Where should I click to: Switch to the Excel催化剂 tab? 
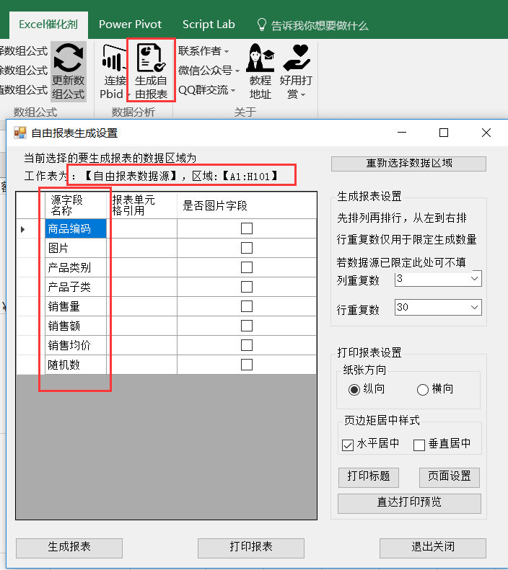tap(48, 25)
